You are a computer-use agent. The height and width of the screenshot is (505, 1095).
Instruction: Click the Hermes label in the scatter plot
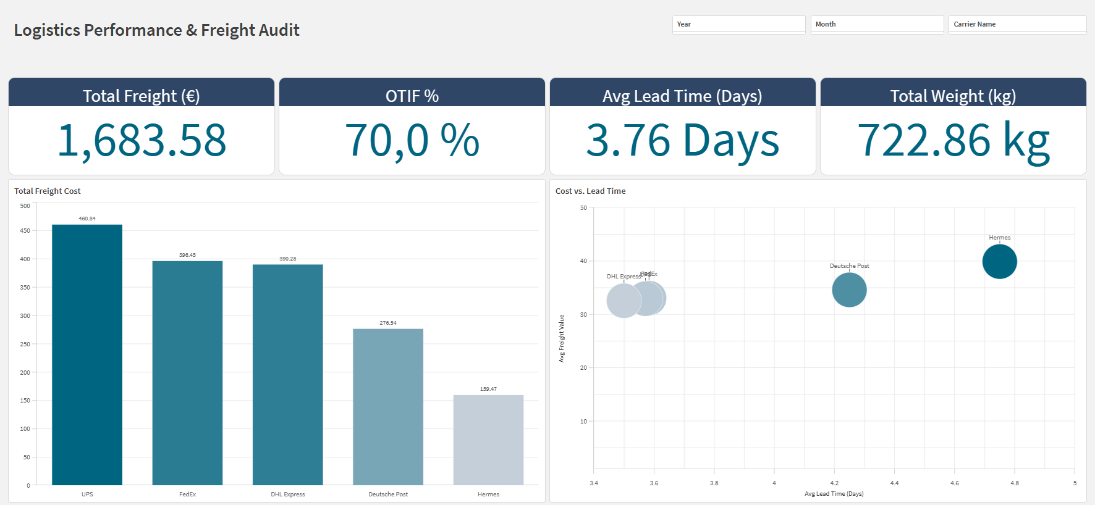coord(1000,238)
